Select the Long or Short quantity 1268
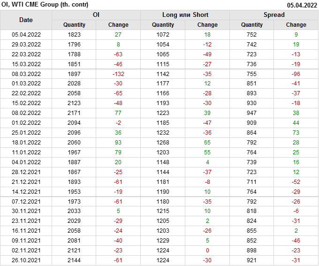This screenshot has height=266, width=319. (x=163, y=143)
